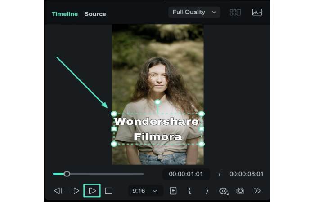Viewport: 315px width, 202px height.
Task: Take a snapshot with the camera icon
Action: [x=240, y=191]
